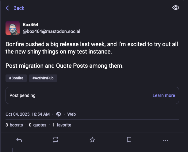Click the Box464 display name

(x=31, y=25)
